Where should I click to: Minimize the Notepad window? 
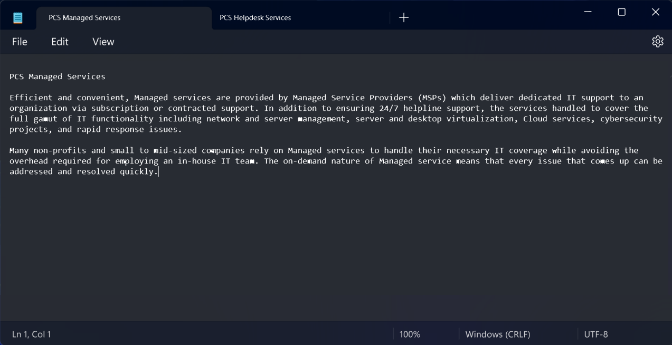(588, 12)
